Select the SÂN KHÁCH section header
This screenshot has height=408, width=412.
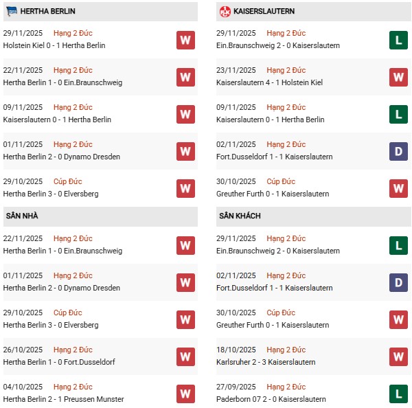(x=240, y=216)
